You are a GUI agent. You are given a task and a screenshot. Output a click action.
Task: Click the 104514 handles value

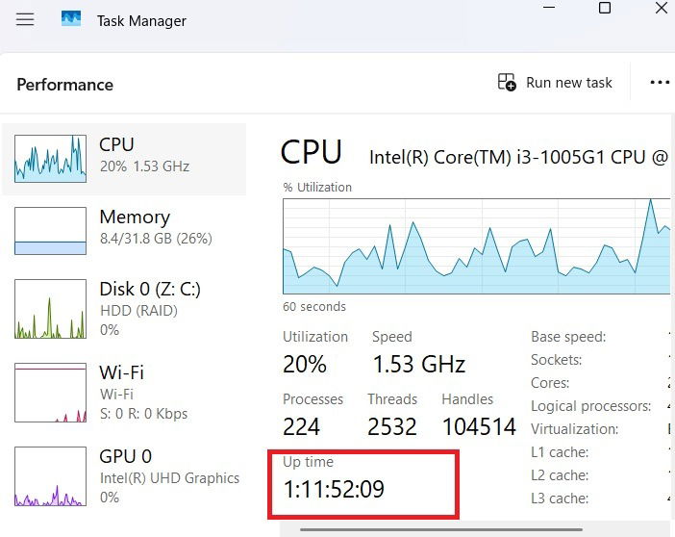pyautogui.click(x=479, y=427)
